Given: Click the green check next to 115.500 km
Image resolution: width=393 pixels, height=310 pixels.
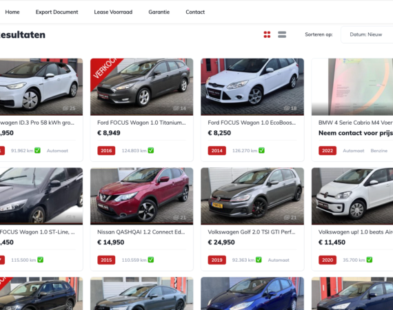Looking at the screenshot, I should (x=41, y=260).
